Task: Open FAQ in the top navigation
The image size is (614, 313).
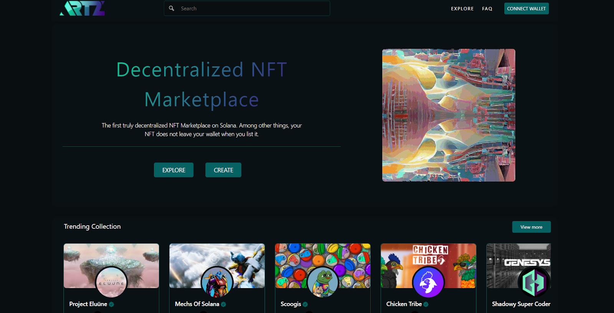Action: [x=487, y=8]
